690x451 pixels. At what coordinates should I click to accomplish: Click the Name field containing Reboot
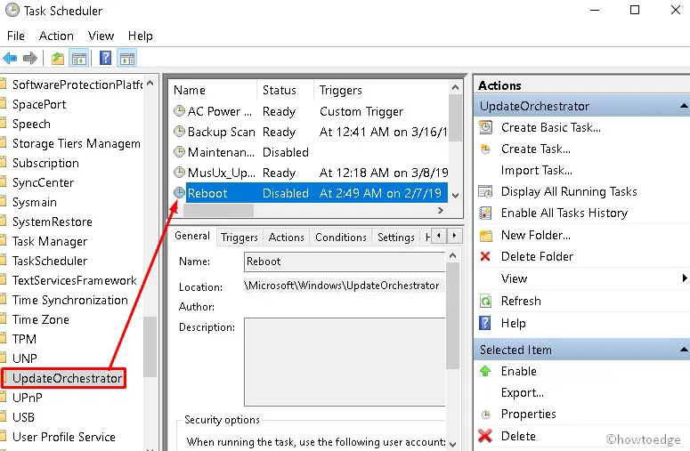pos(345,262)
